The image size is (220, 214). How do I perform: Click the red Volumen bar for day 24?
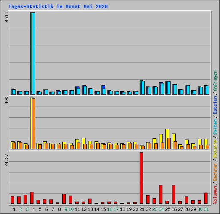161,194
